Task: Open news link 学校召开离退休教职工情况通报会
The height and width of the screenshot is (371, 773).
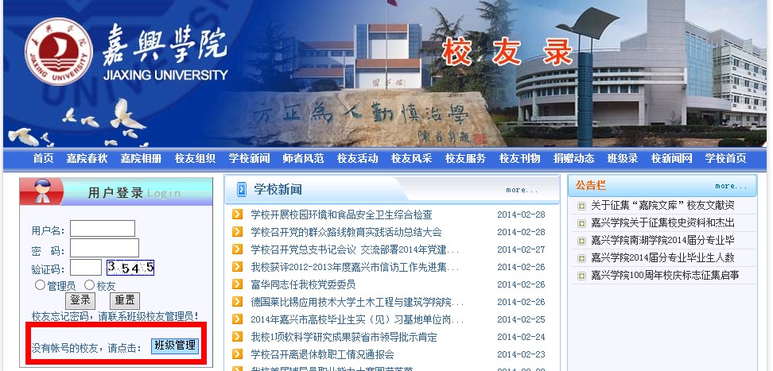Action: coord(322,354)
